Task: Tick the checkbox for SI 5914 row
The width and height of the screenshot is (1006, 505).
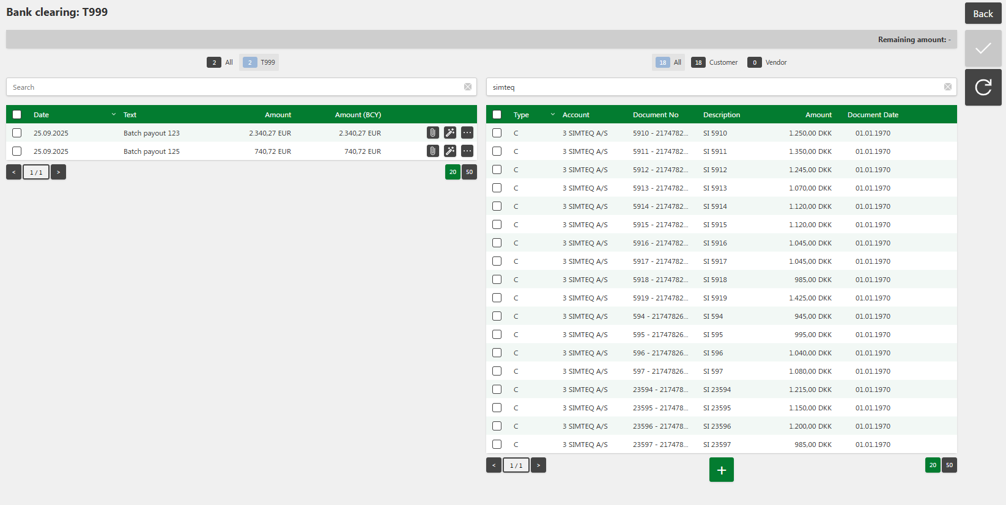Action: click(x=497, y=206)
